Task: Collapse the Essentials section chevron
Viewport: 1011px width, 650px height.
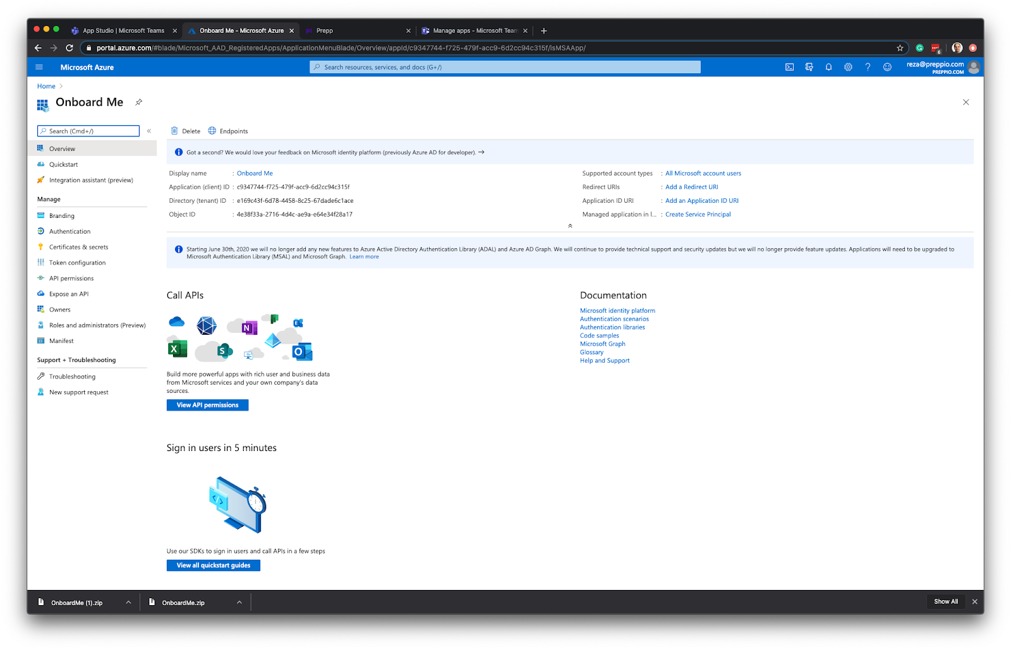Action: tap(569, 225)
